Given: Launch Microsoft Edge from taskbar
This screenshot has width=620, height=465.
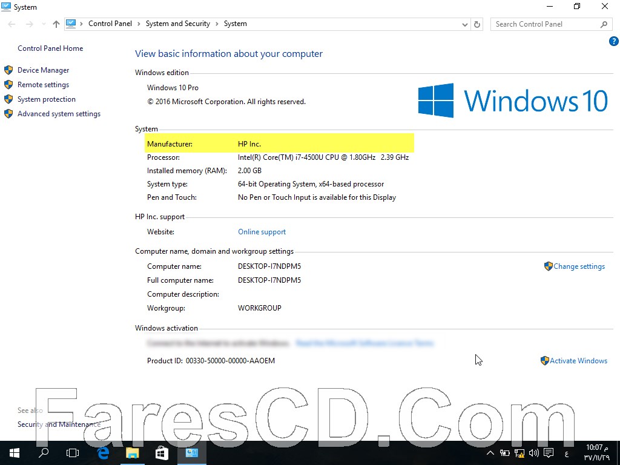Looking at the screenshot, I should (103, 453).
